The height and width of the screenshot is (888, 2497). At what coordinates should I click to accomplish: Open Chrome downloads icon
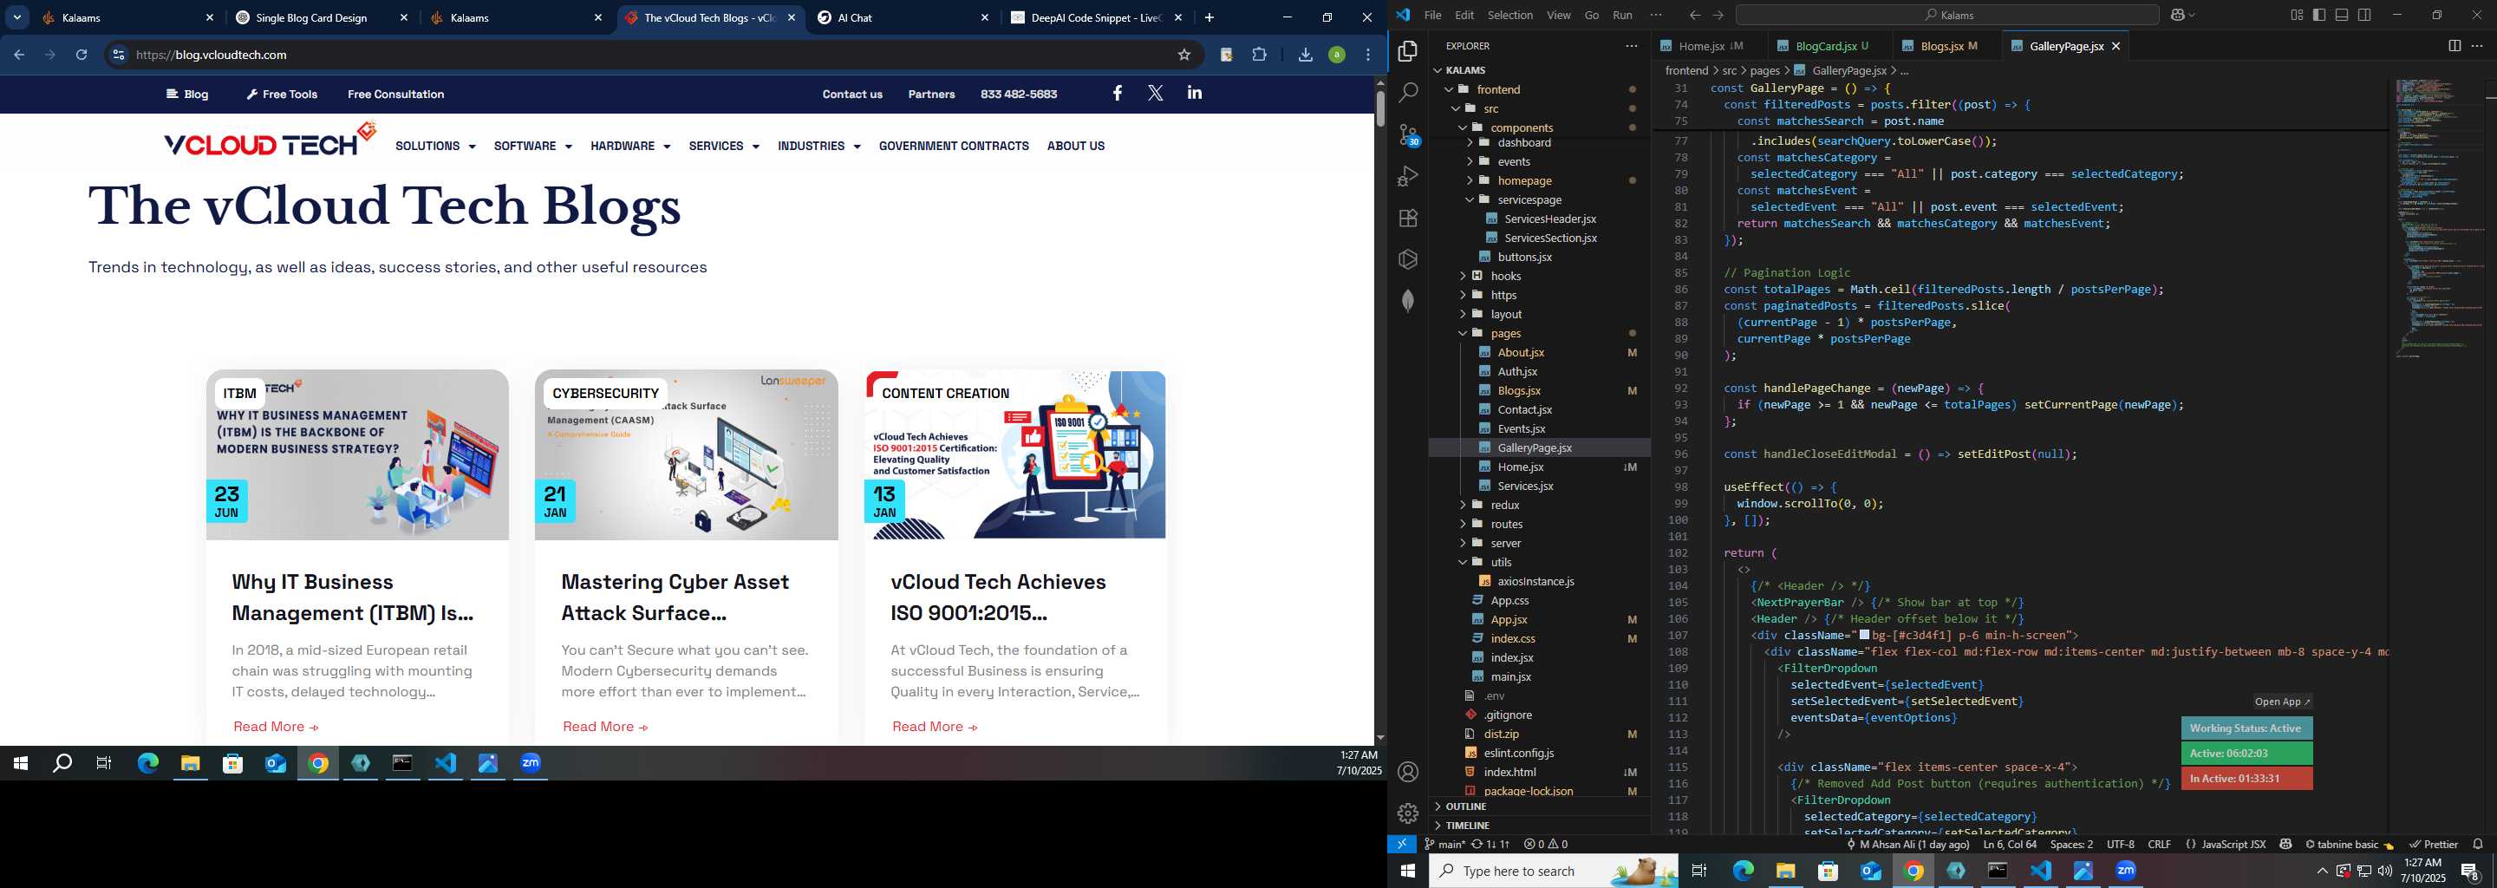(x=1305, y=55)
